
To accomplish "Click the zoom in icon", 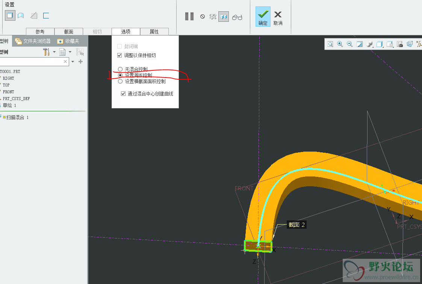I will [x=340, y=44].
